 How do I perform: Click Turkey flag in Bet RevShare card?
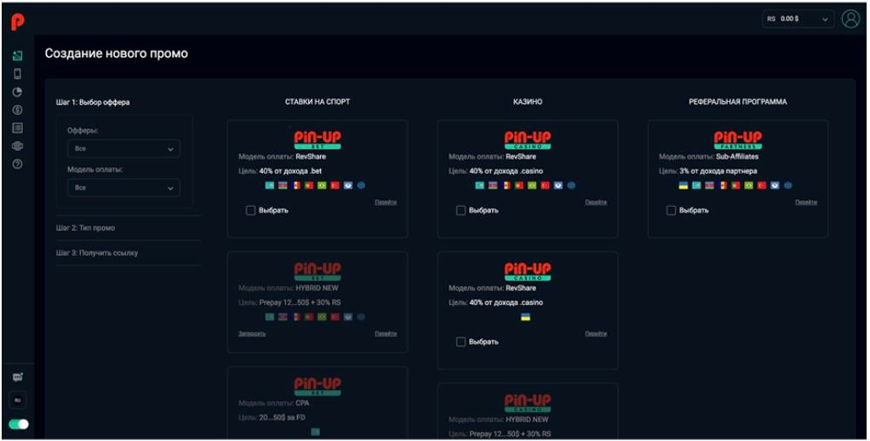click(335, 186)
